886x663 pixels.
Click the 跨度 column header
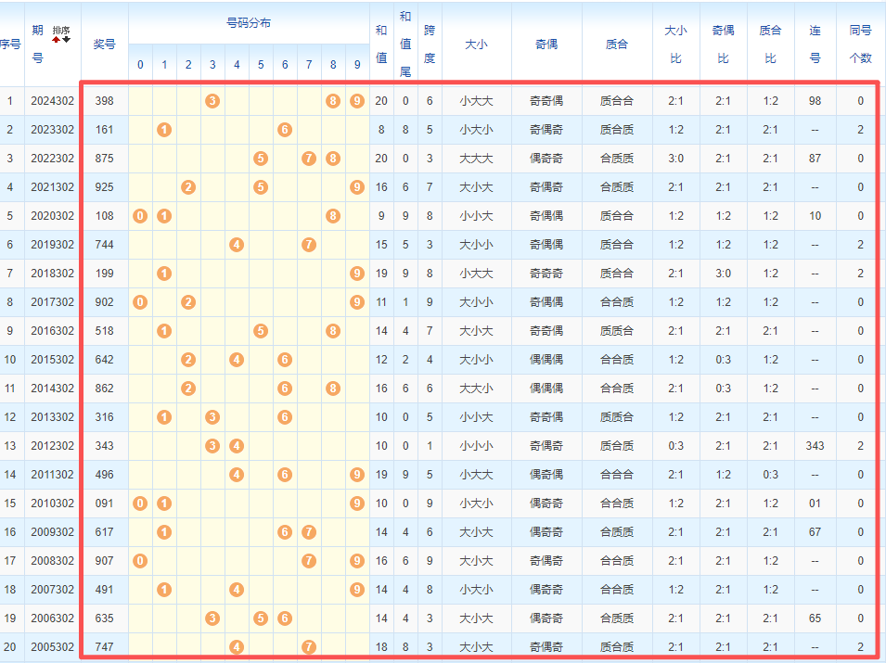(430, 45)
